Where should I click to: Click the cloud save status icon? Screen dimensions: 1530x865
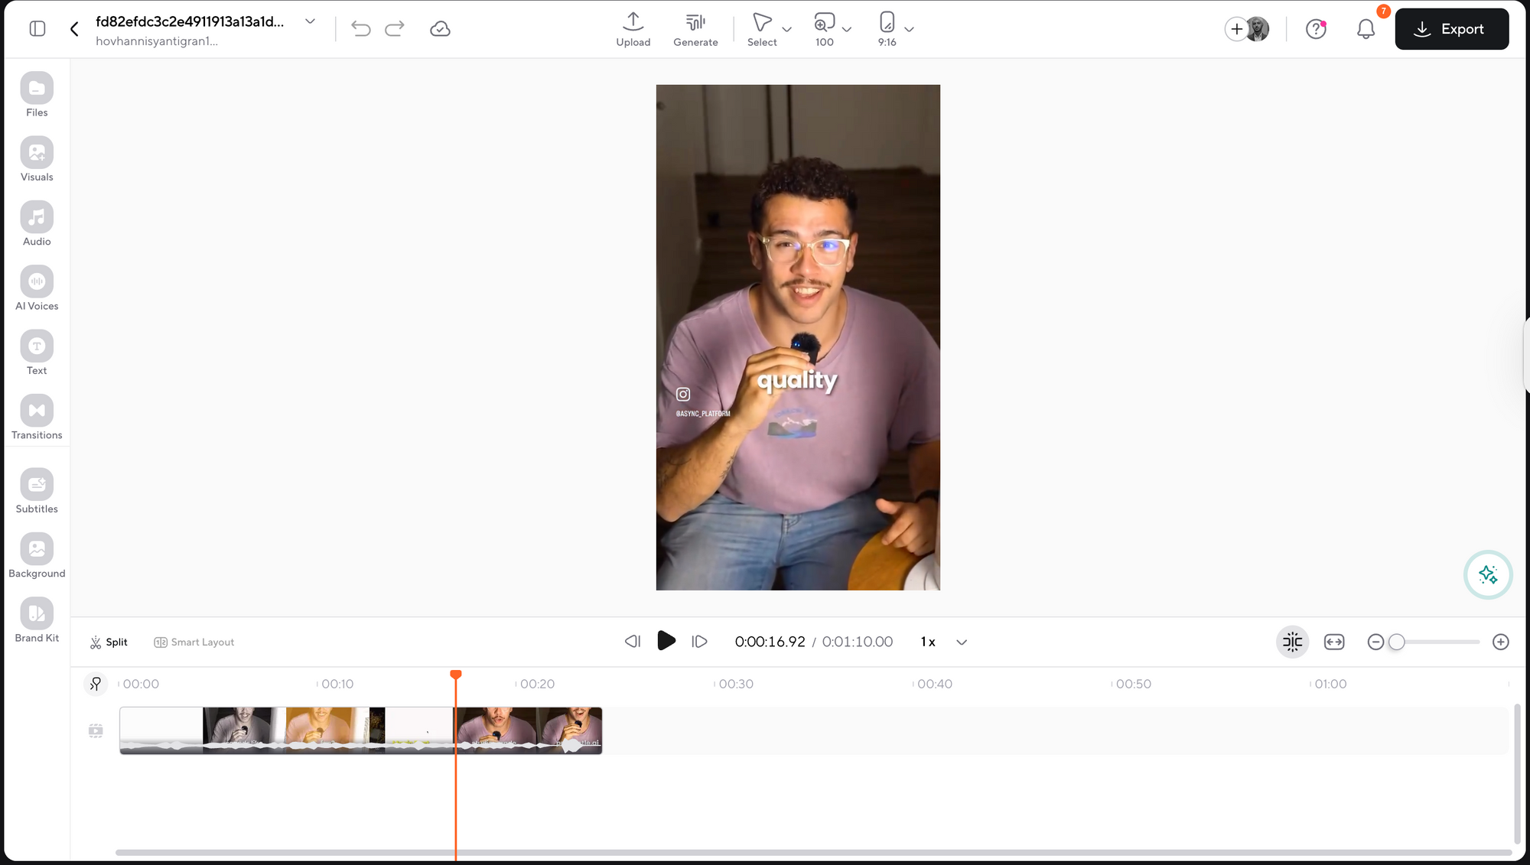point(440,29)
